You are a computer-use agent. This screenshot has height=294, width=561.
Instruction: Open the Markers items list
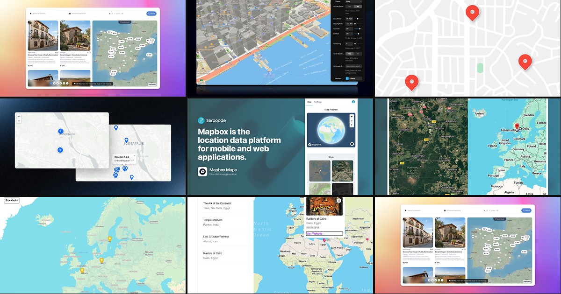pyautogui.click(x=354, y=78)
